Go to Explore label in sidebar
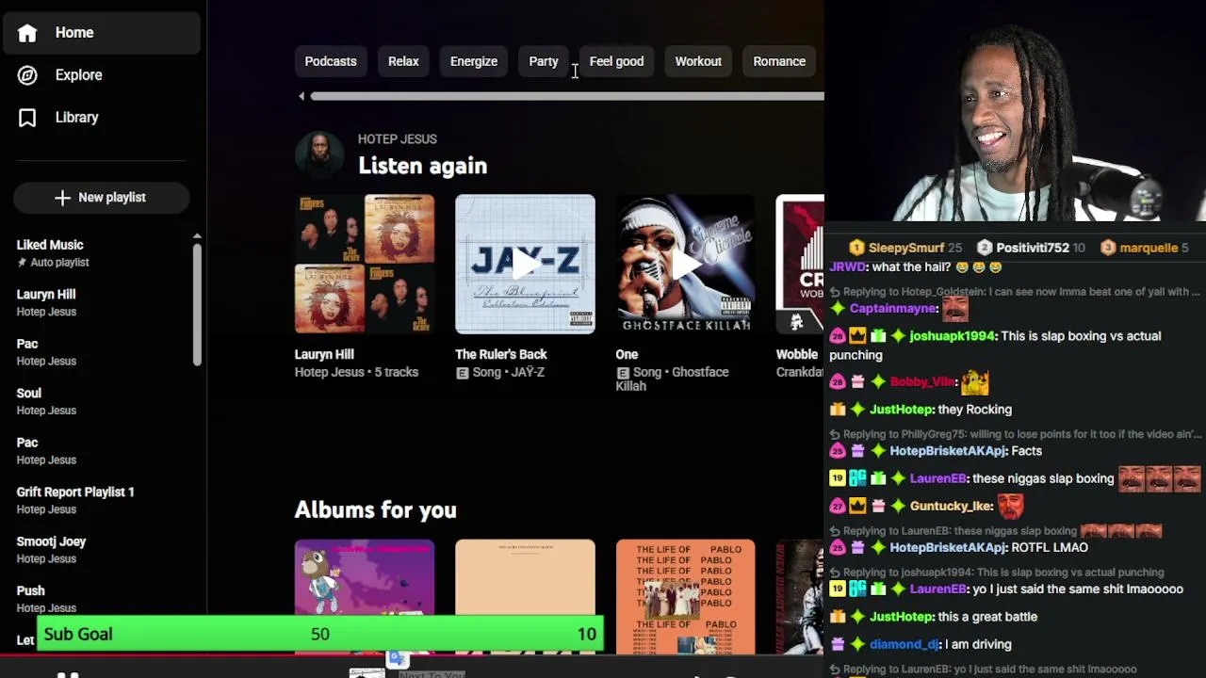1206x678 pixels. [x=79, y=75]
